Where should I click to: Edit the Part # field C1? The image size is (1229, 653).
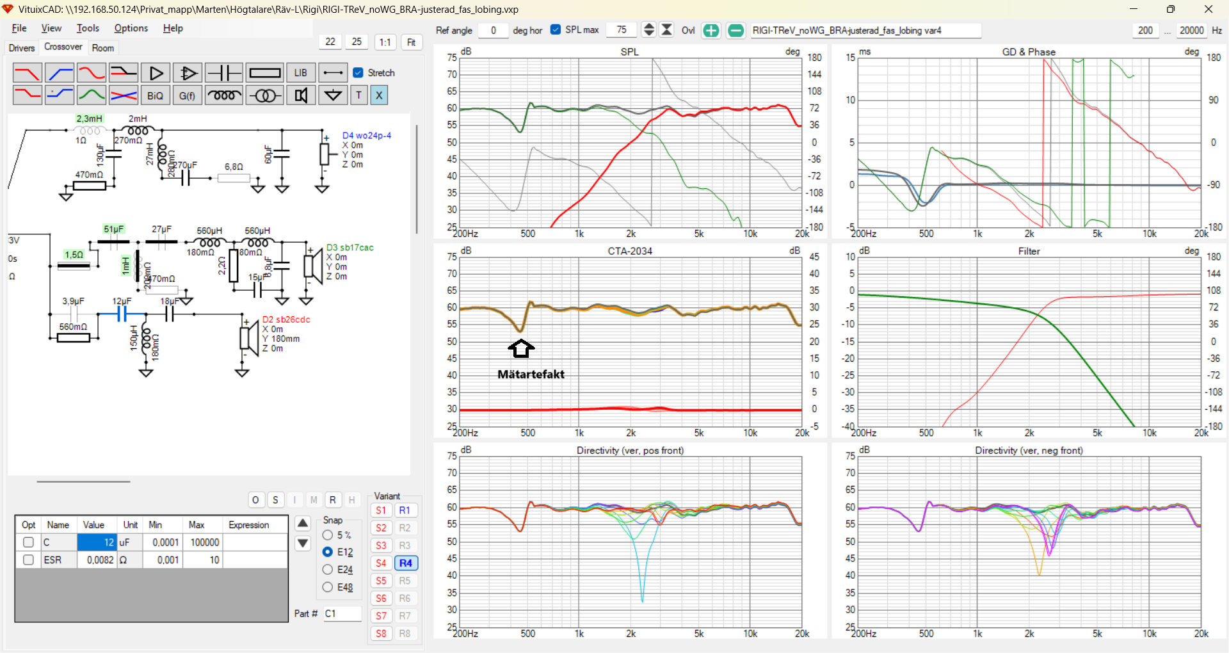[342, 613]
